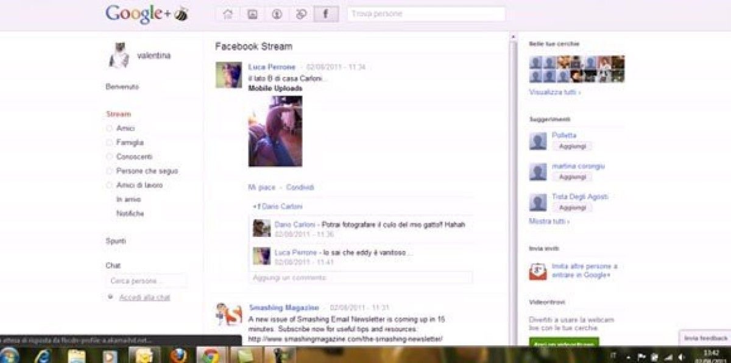Open the +1 Dario Carloni link
731x363 pixels.
point(278,206)
